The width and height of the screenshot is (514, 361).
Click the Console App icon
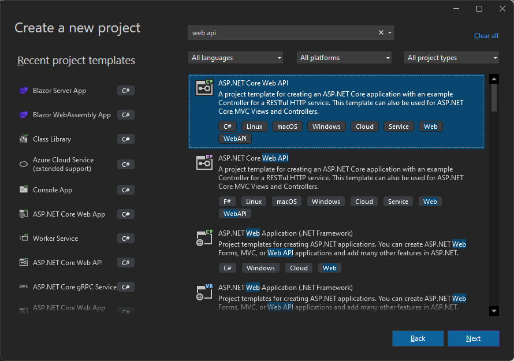click(x=24, y=189)
